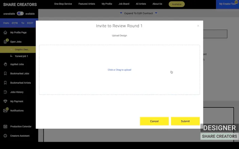Click the Applied Jobs hand icon
239x149 pixels.
coord(5,64)
